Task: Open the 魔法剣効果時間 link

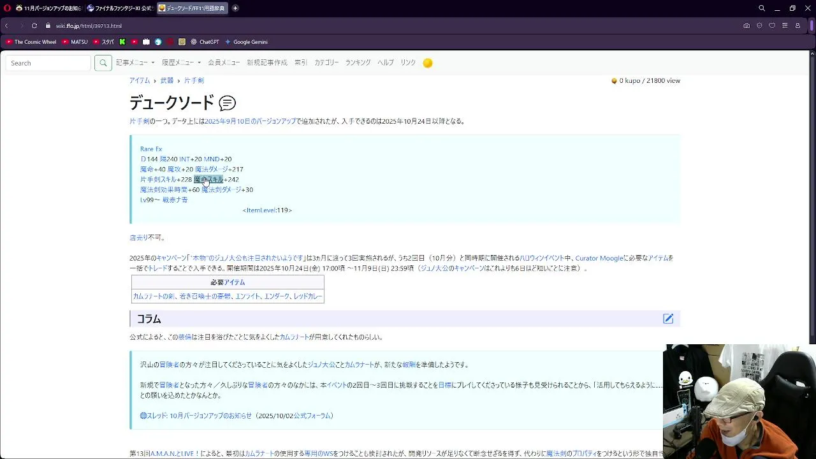Action: click(x=164, y=190)
